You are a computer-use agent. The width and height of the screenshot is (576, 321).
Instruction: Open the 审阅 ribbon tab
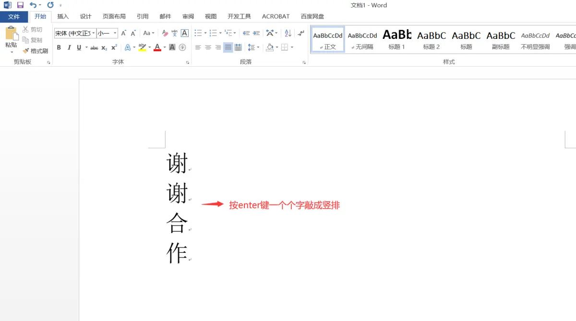click(188, 16)
